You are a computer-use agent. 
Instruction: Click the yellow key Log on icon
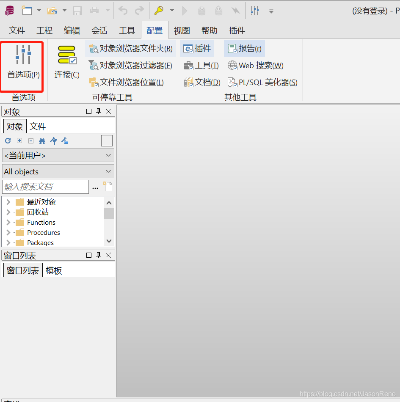(x=159, y=11)
